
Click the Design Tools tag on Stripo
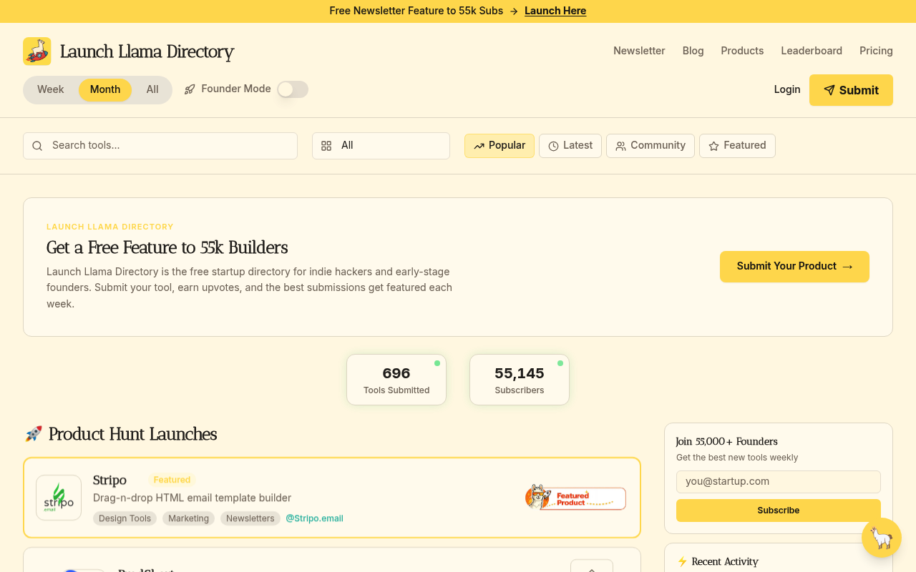[x=125, y=518]
